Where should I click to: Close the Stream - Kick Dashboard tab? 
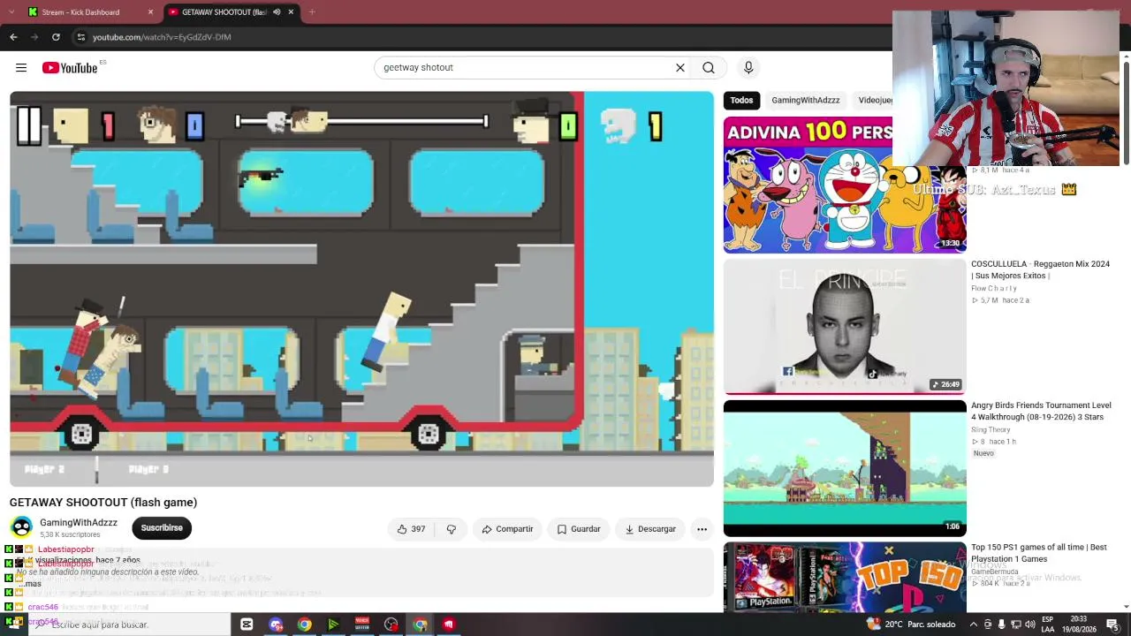pos(150,12)
